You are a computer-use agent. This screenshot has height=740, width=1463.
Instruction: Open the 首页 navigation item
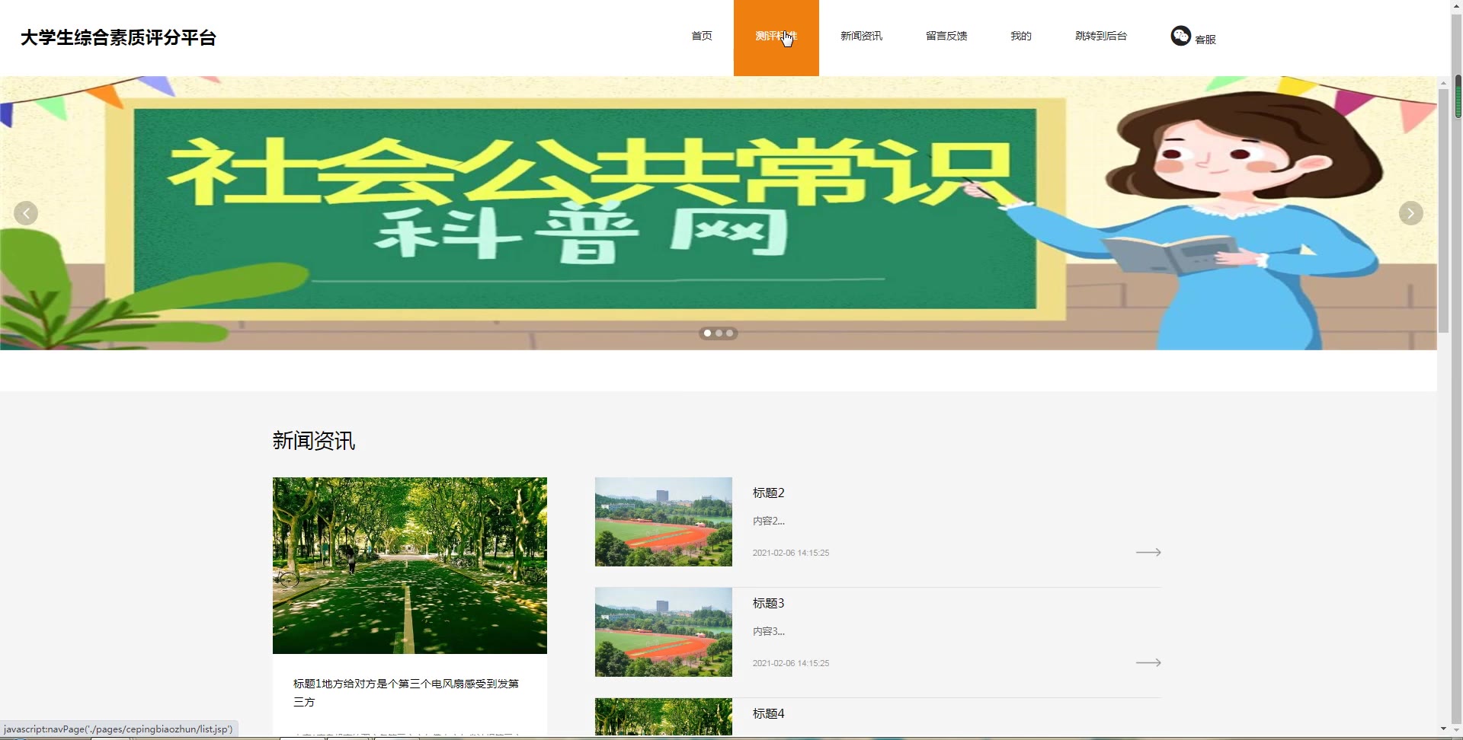[701, 36]
